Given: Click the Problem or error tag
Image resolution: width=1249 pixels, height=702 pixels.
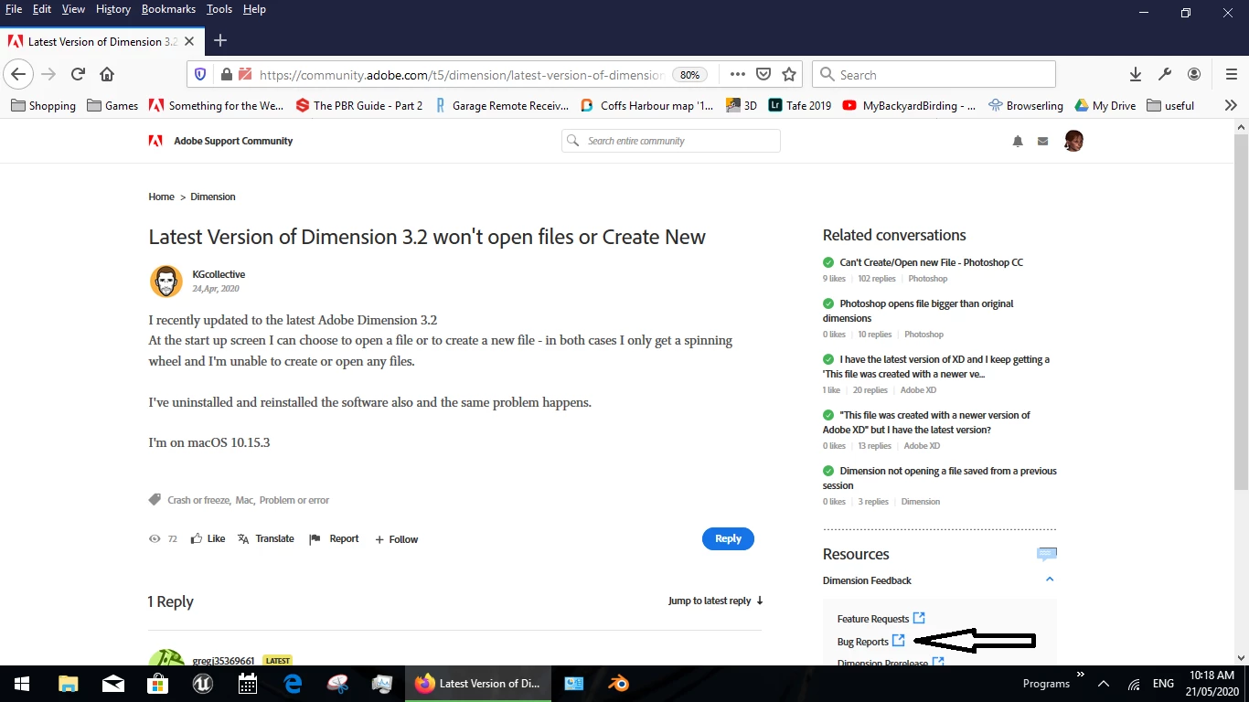Looking at the screenshot, I should (294, 500).
